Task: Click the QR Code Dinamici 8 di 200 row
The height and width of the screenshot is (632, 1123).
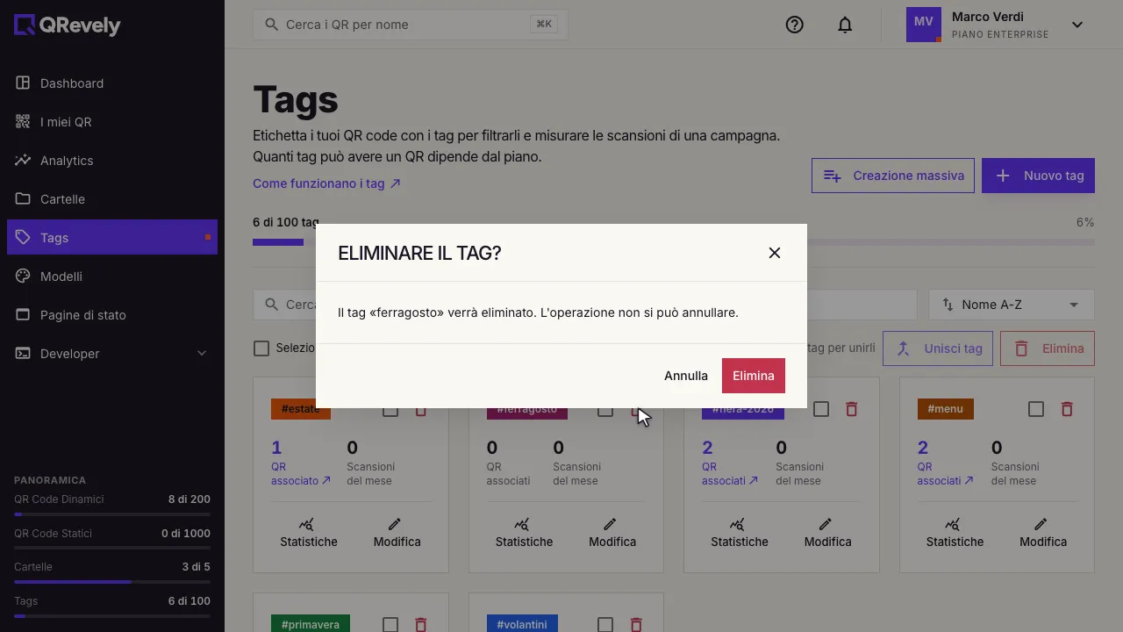Action: 112,505
